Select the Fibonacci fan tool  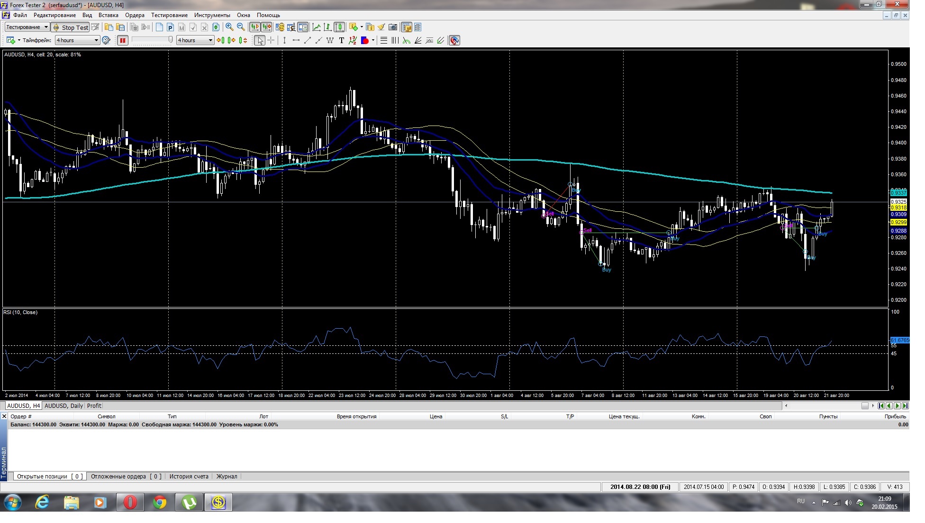pos(417,40)
